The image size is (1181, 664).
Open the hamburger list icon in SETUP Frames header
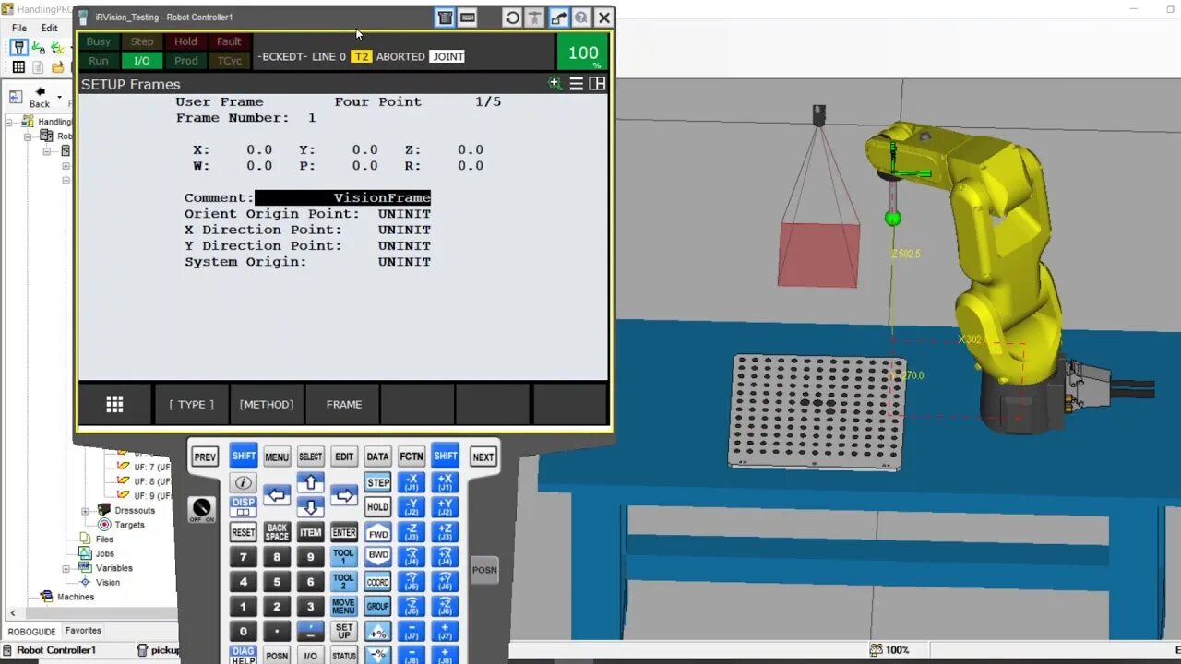[576, 84]
